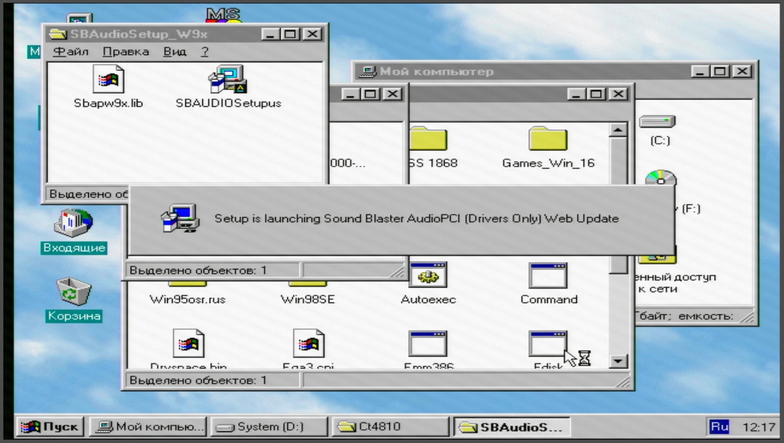Viewport: 784px width, 443px height.
Task: Switch to System (D:) taskbar button
Action: 269,426
